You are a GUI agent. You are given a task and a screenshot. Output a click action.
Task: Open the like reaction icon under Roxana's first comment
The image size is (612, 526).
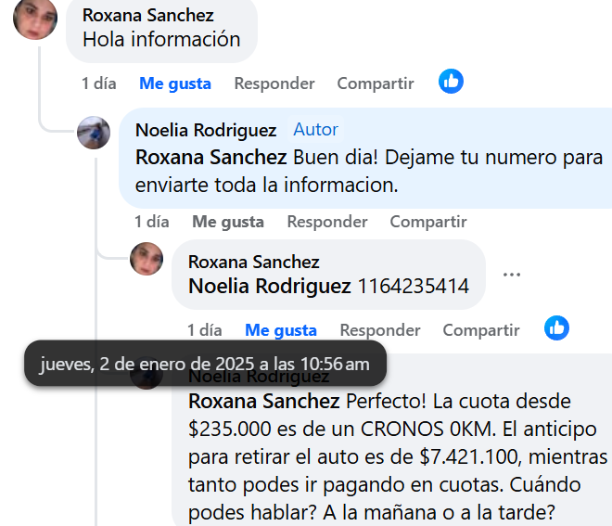[451, 82]
